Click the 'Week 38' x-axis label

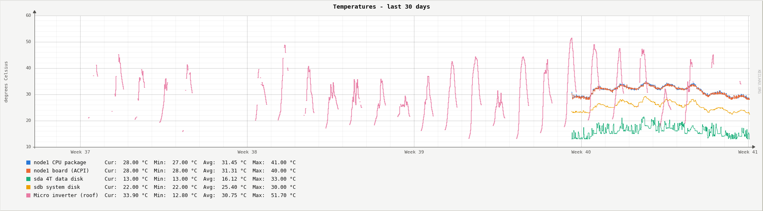(x=247, y=152)
